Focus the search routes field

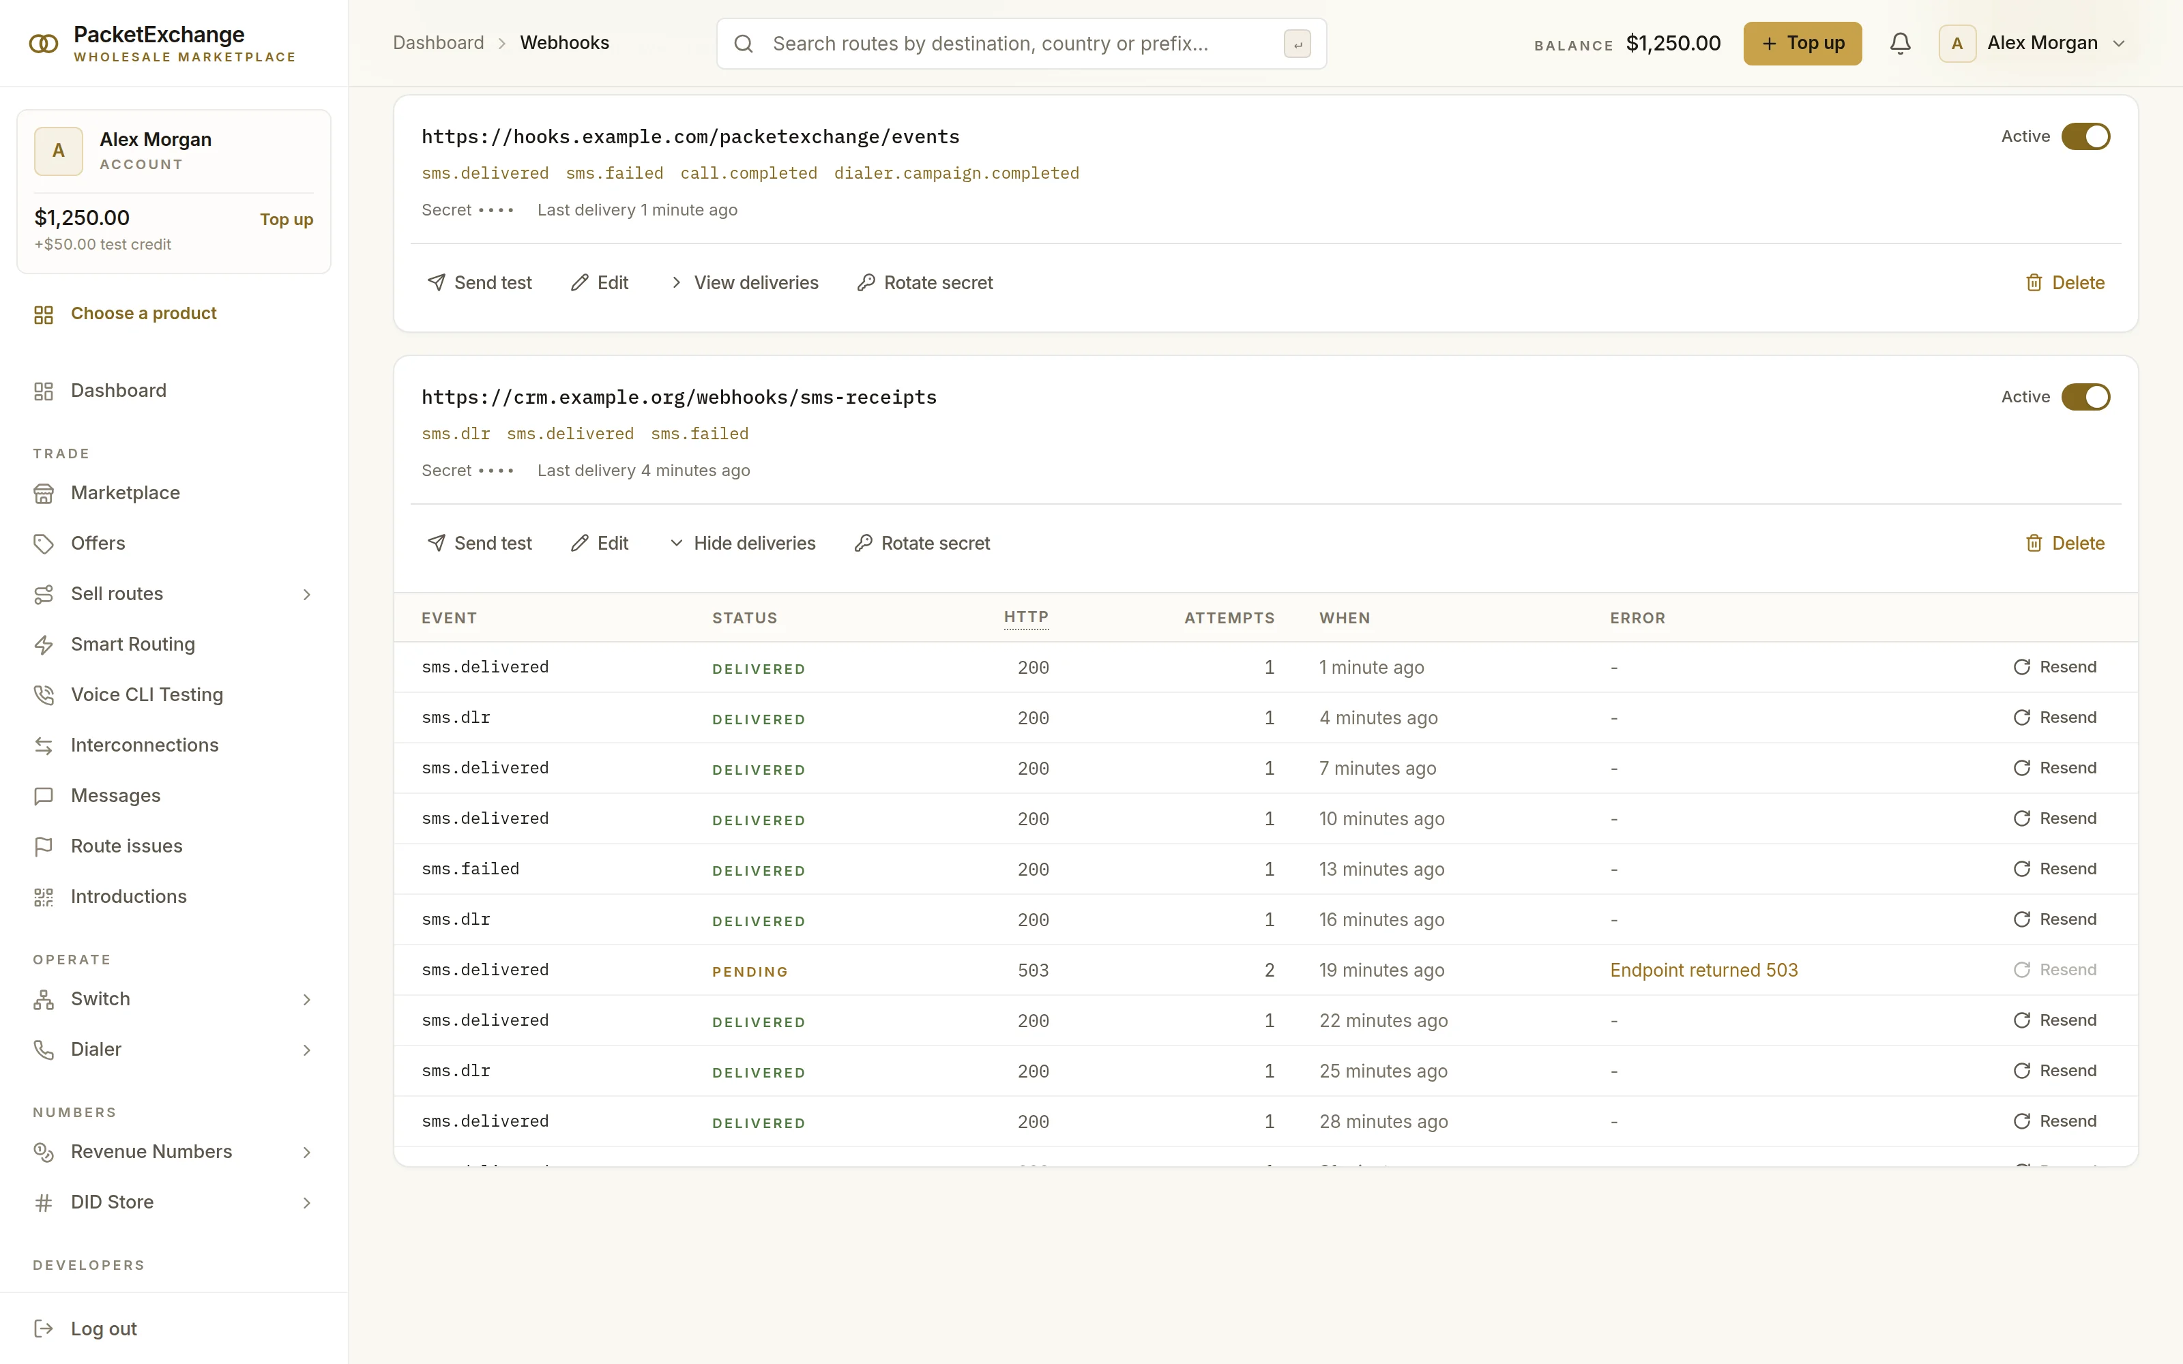pyautogui.click(x=1021, y=43)
